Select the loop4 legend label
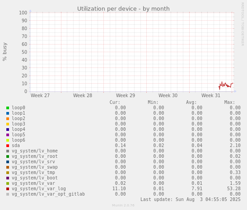 (x=19, y=129)
